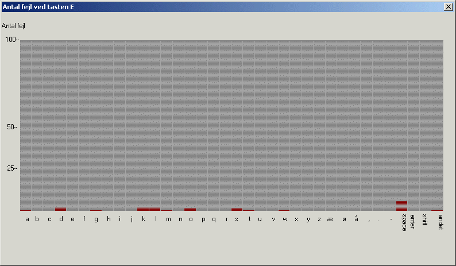Viewport: 456px width, 266px height.
Task: Click the 50 mark on the y-axis
Action: pyautogui.click(x=13, y=127)
